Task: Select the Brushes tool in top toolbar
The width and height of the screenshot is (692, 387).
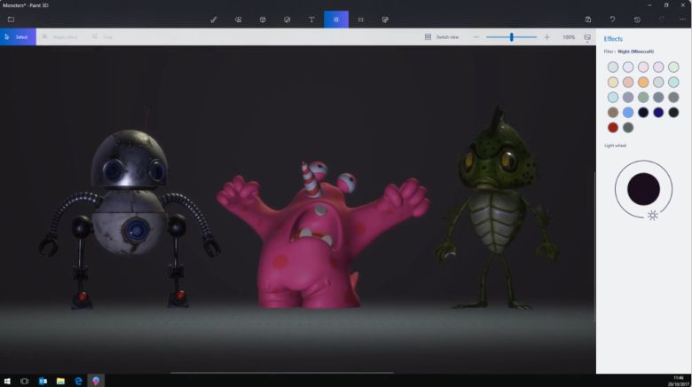Action: [214, 19]
